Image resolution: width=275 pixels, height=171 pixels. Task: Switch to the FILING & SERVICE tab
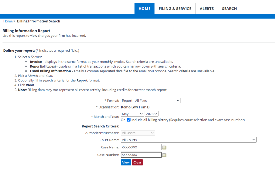(x=175, y=8)
